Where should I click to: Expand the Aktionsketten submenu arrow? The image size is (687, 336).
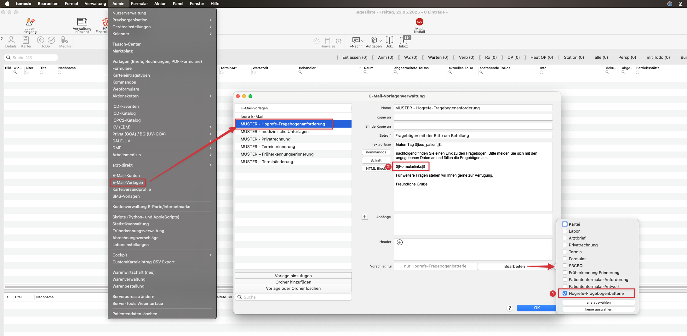pyautogui.click(x=210, y=96)
